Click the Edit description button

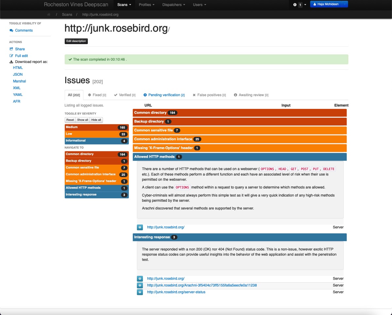[x=76, y=41]
